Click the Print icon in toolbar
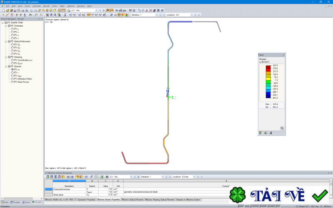 tap(23, 10)
